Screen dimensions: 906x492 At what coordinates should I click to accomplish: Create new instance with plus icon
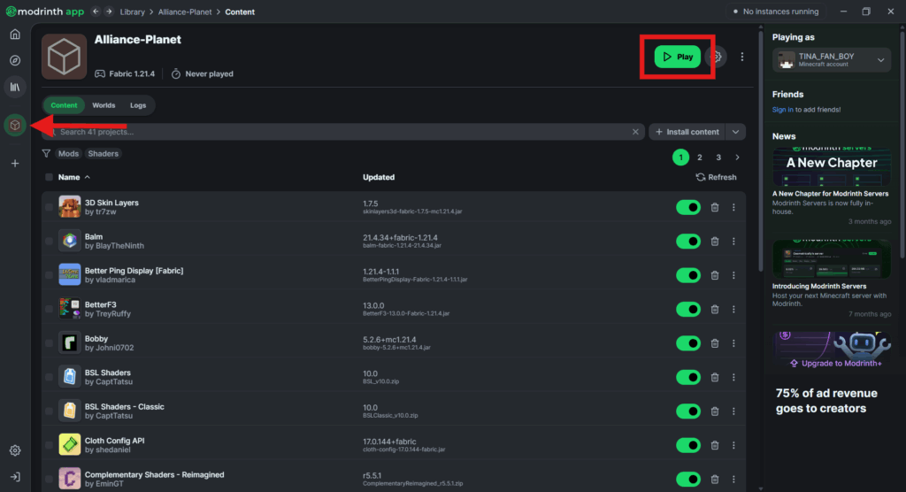15,164
